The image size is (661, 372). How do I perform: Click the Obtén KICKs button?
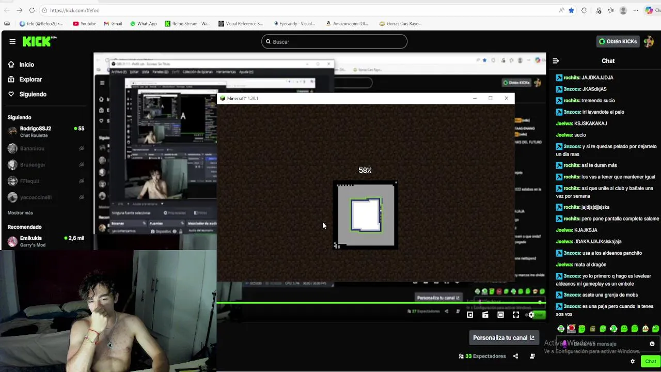618,42
